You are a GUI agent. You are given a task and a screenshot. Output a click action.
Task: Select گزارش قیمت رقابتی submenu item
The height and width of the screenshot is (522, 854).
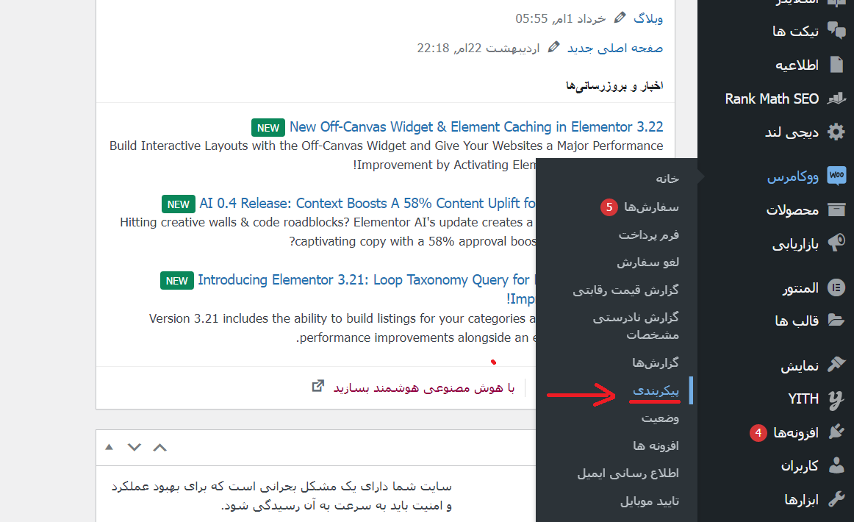click(625, 290)
